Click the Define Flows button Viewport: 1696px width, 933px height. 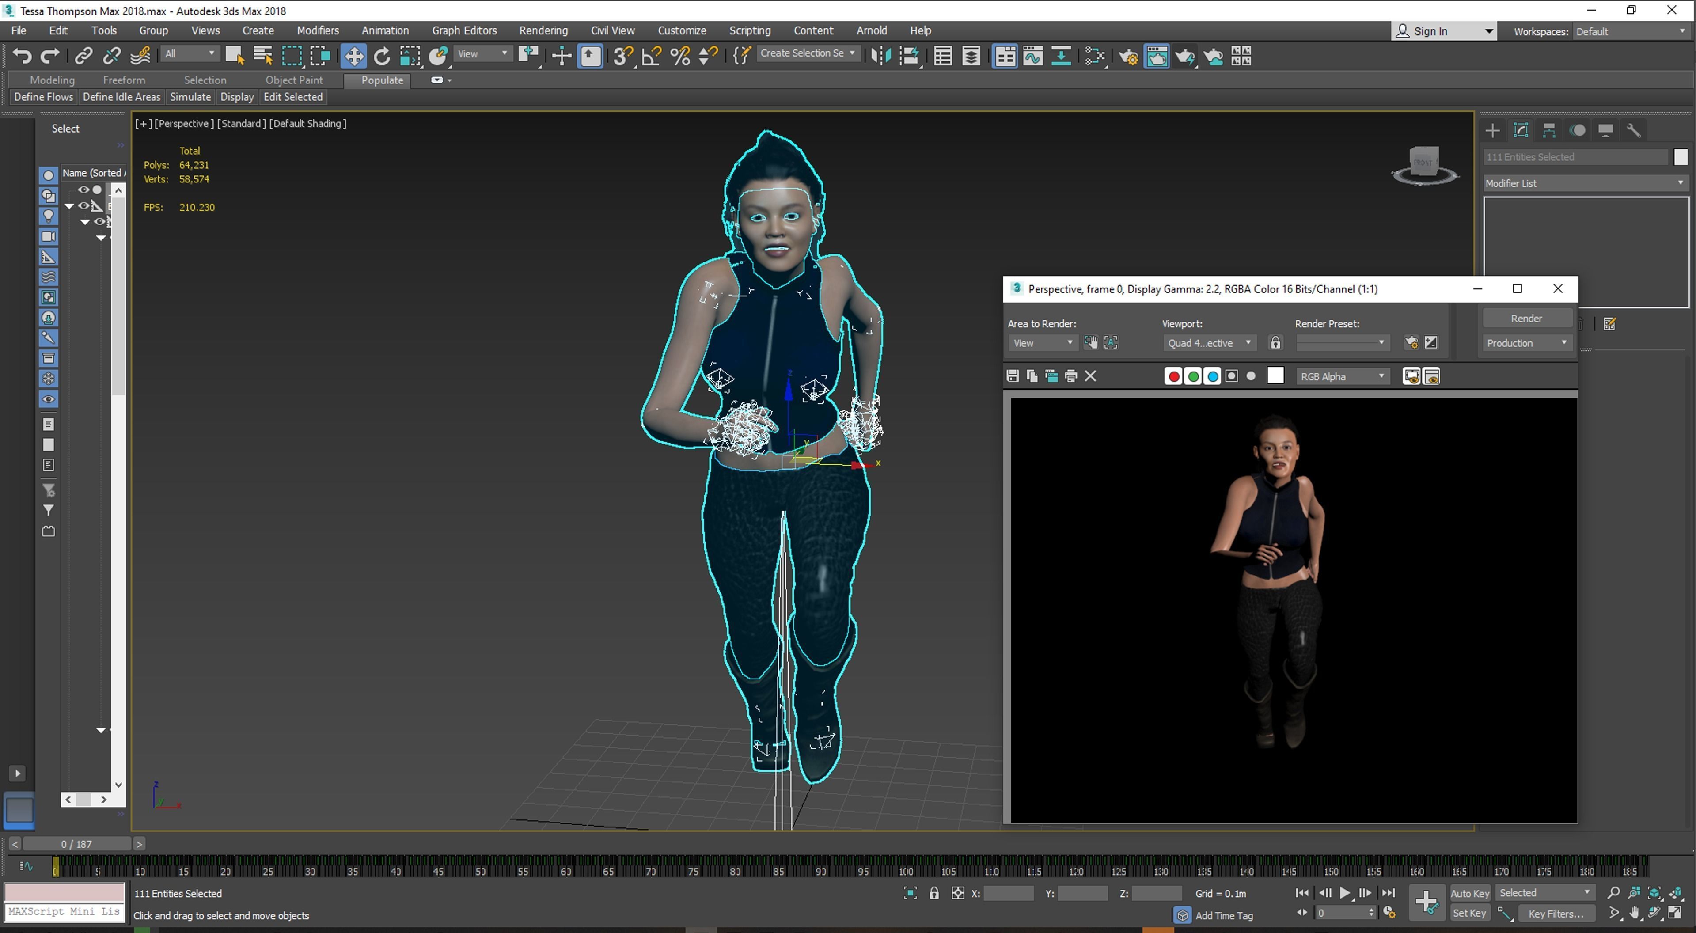pyautogui.click(x=43, y=97)
